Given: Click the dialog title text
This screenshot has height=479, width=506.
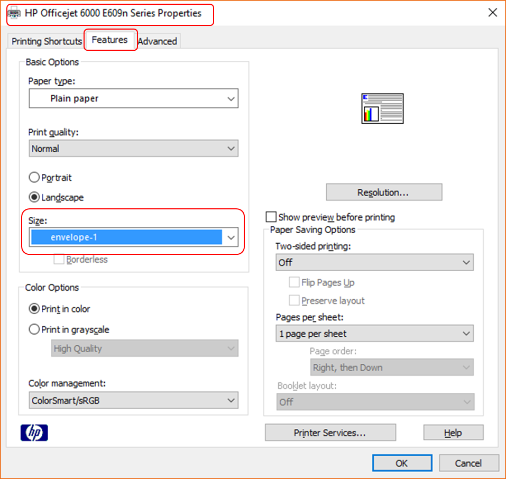Looking at the screenshot, I should tap(113, 13).
